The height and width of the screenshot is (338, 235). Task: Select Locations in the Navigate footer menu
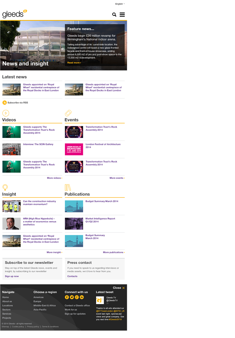tap(8, 306)
